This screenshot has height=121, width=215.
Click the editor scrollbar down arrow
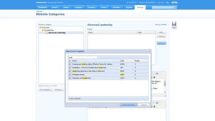(165, 92)
